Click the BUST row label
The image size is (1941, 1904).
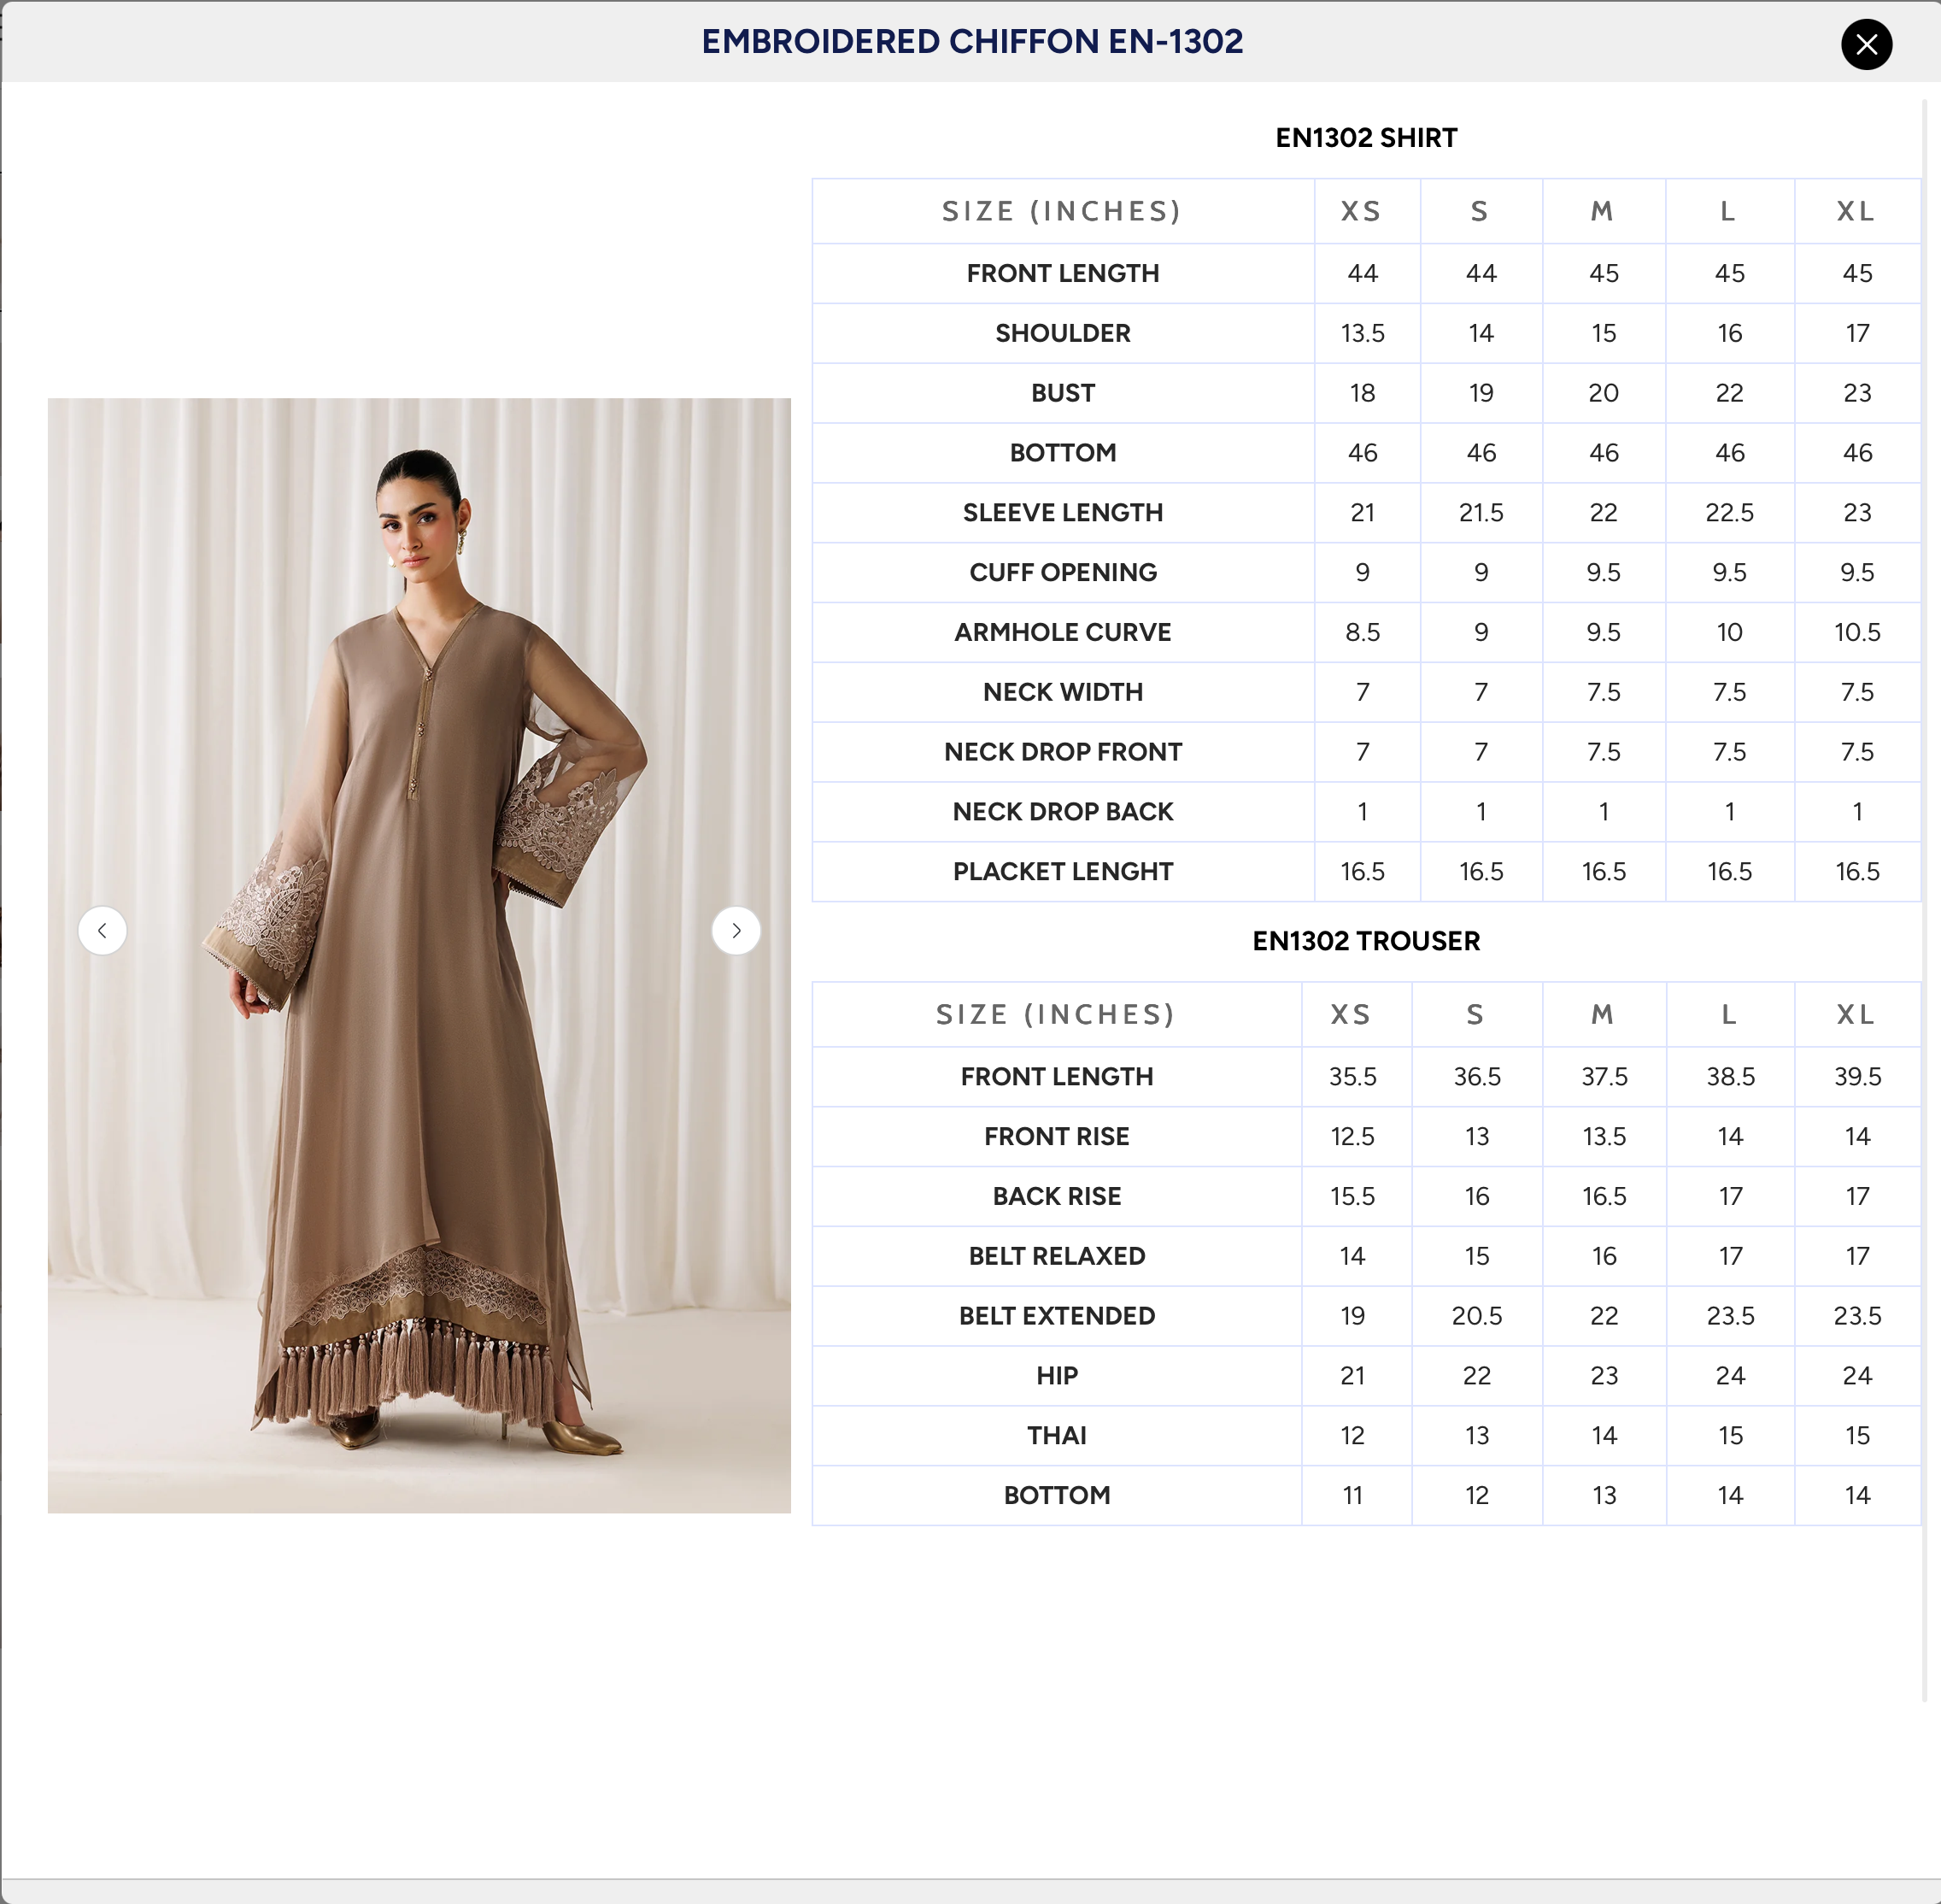click(x=1063, y=393)
